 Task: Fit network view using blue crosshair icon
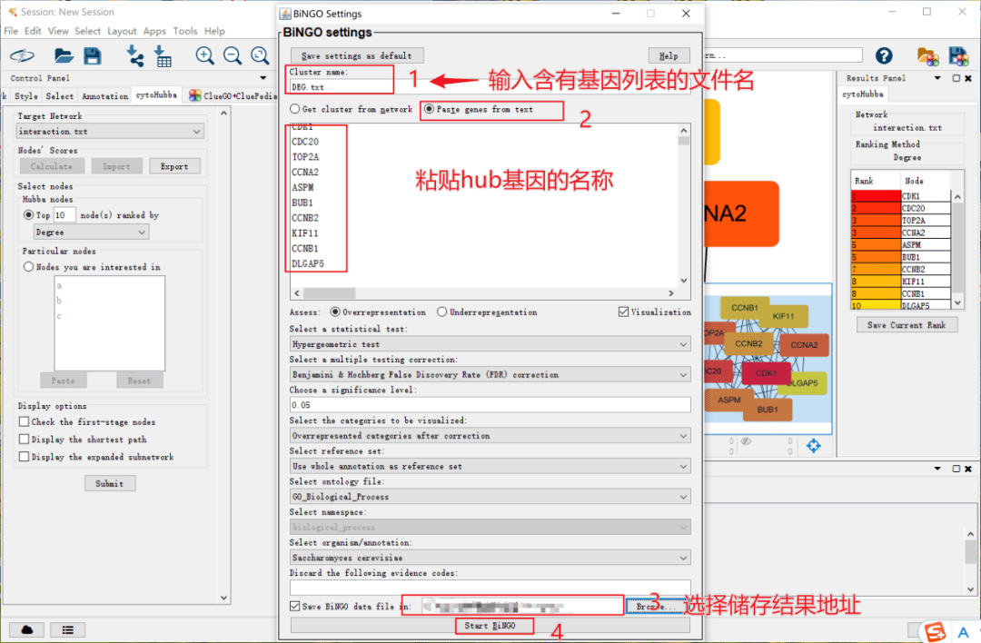[x=813, y=445]
